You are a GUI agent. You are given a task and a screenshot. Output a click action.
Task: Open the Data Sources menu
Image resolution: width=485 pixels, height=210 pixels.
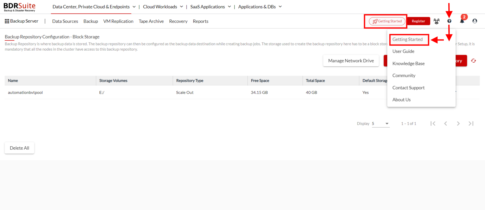[x=65, y=21]
